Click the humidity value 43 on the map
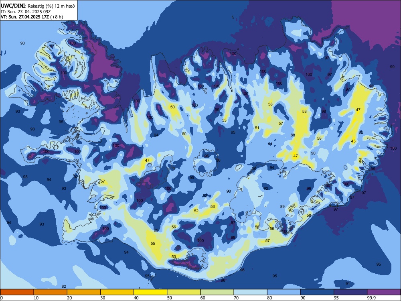 (353, 141)
